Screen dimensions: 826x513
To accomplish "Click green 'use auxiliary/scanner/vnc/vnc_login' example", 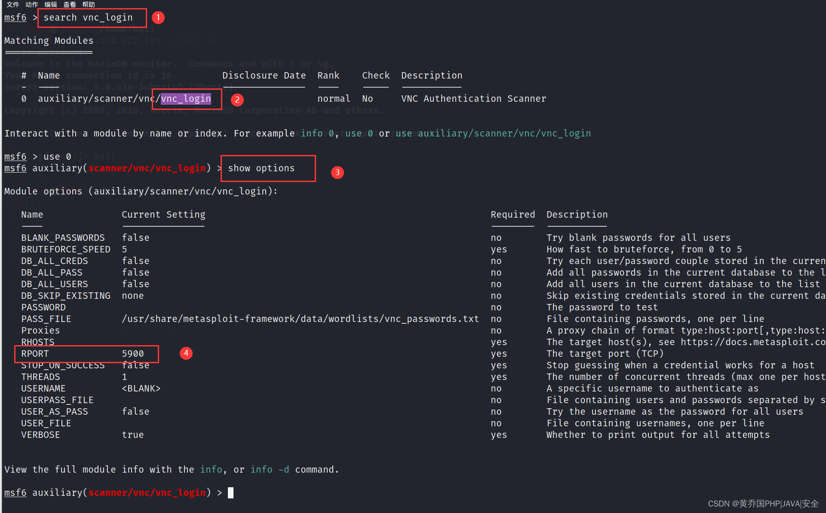I will tap(493, 134).
